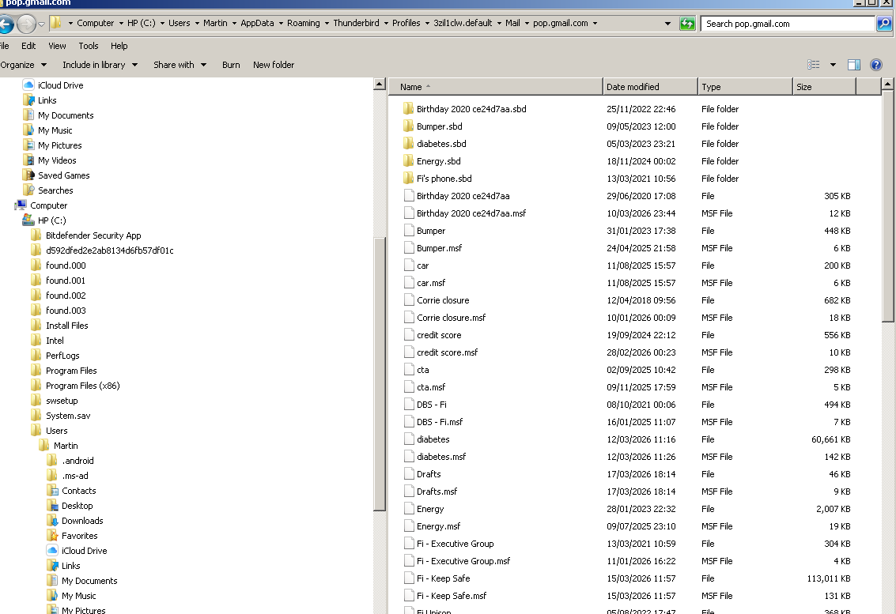Screen dimensions: 896x614
Task: Click the New folder button
Action: coord(274,65)
